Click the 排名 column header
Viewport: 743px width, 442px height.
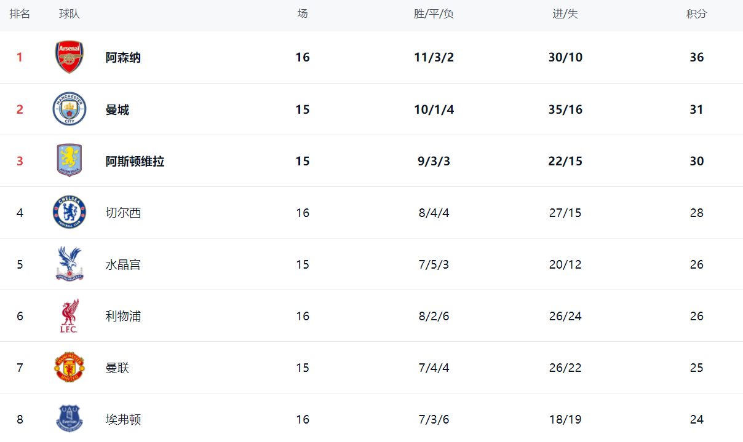[x=20, y=14]
